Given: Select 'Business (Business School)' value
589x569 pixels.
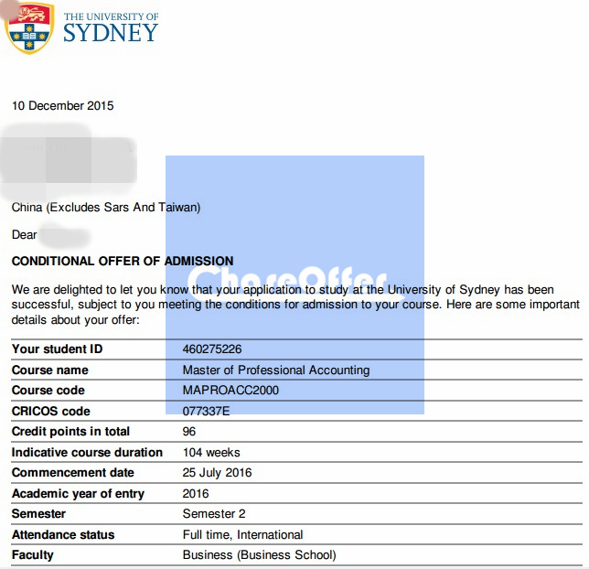Looking at the screenshot, I should (x=259, y=554).
